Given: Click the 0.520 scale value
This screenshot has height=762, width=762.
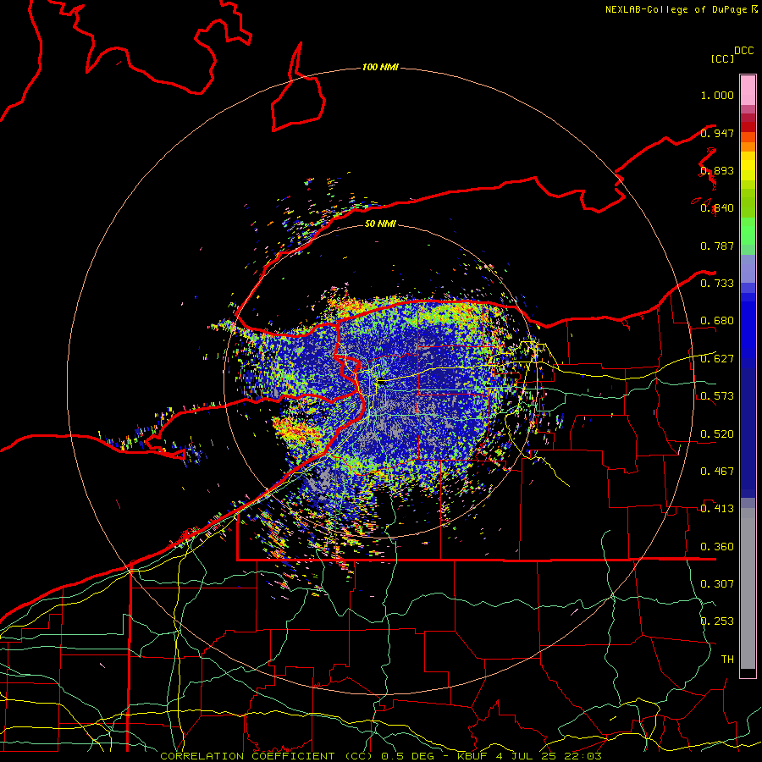Looking at the screenshot, I should point(717,434).
